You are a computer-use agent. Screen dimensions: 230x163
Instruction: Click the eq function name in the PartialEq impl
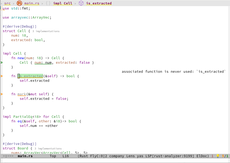[20, 121]
